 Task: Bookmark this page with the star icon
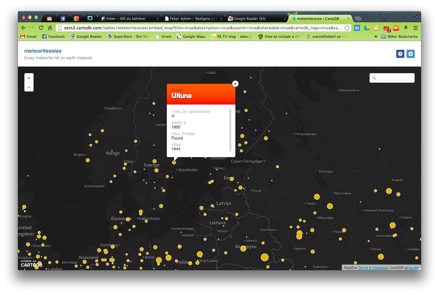point(347,28)
